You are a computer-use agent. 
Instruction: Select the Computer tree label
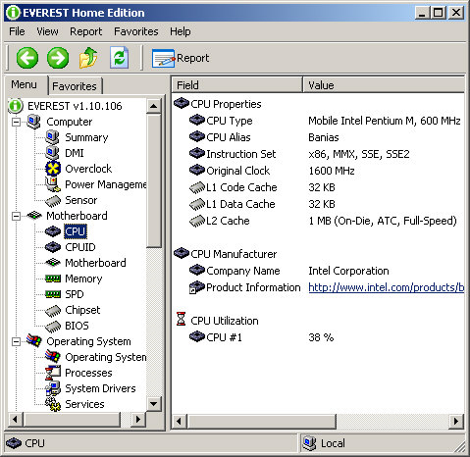tap(70, 122)
